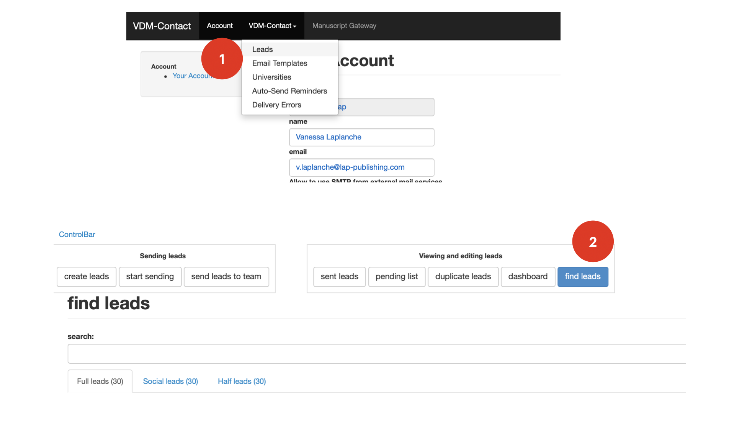Screen dimensions: 729x433
Task: Open the VDM-Contact dropdown menu
Action: (x=272, y=26)
